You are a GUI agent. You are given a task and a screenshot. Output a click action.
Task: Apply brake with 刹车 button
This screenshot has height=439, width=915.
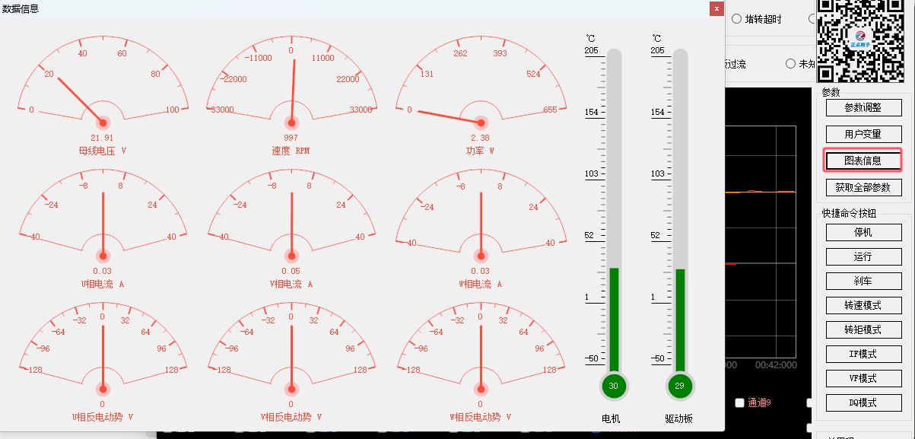pyautogui.click(x=863, y=281)
